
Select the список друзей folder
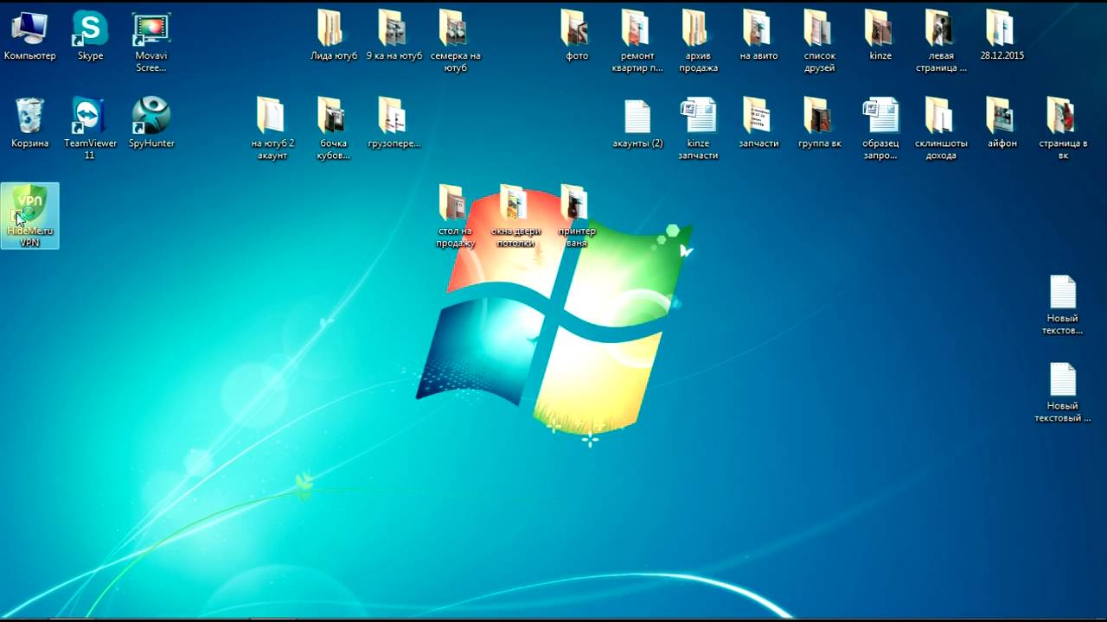(819, 41)
